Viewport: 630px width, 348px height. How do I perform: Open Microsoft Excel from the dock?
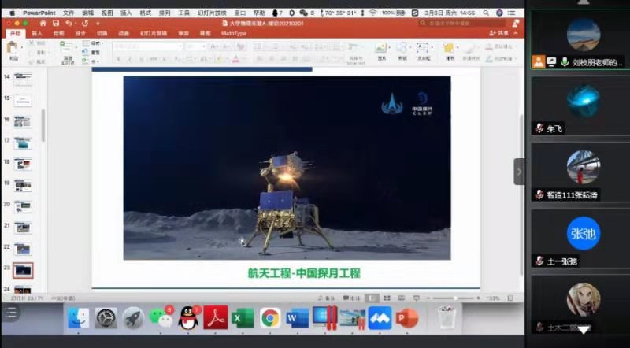point(243,318)
